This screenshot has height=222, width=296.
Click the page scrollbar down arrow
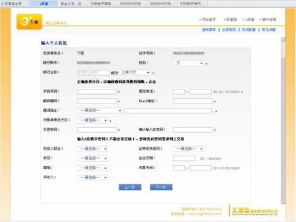pyautogui.click(x=283, y=202)
